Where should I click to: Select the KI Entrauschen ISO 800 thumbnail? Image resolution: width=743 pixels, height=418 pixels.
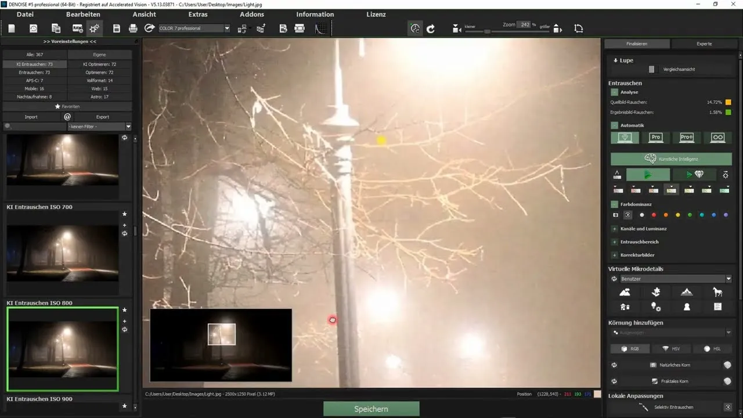62,348
